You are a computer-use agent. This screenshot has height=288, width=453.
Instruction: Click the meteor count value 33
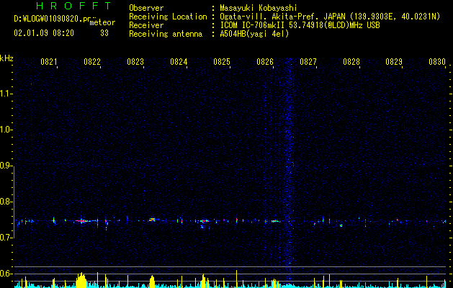pos(104,33)
